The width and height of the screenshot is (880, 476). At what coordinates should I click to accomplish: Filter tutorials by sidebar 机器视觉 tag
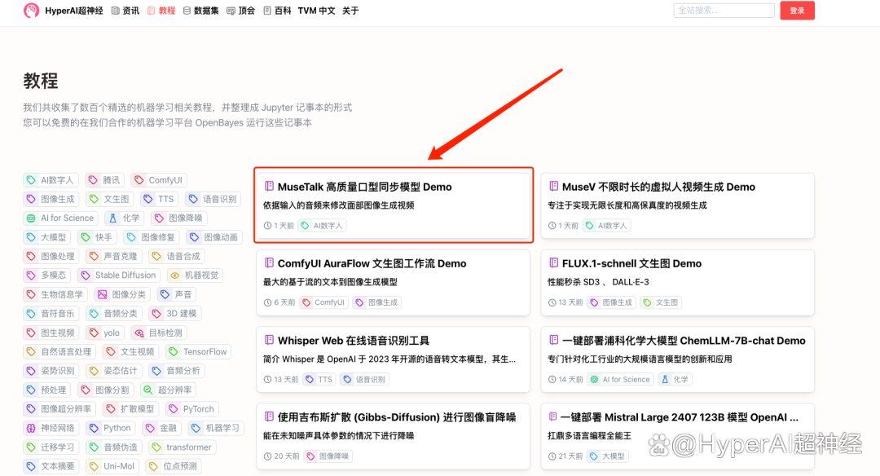click(x=195, y=275)
